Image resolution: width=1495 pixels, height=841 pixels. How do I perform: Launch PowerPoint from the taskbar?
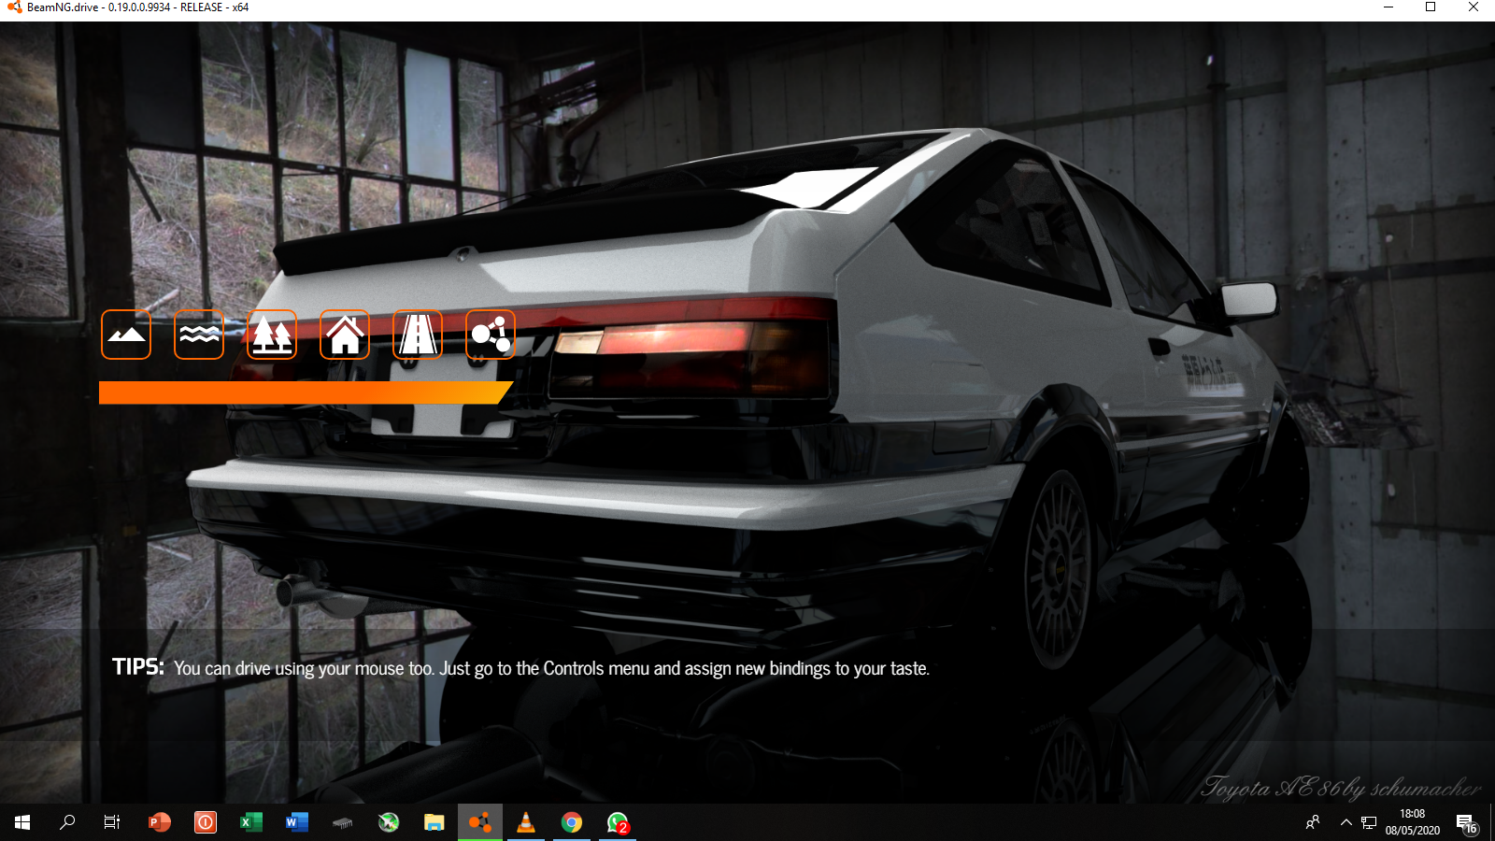(160, 822)
